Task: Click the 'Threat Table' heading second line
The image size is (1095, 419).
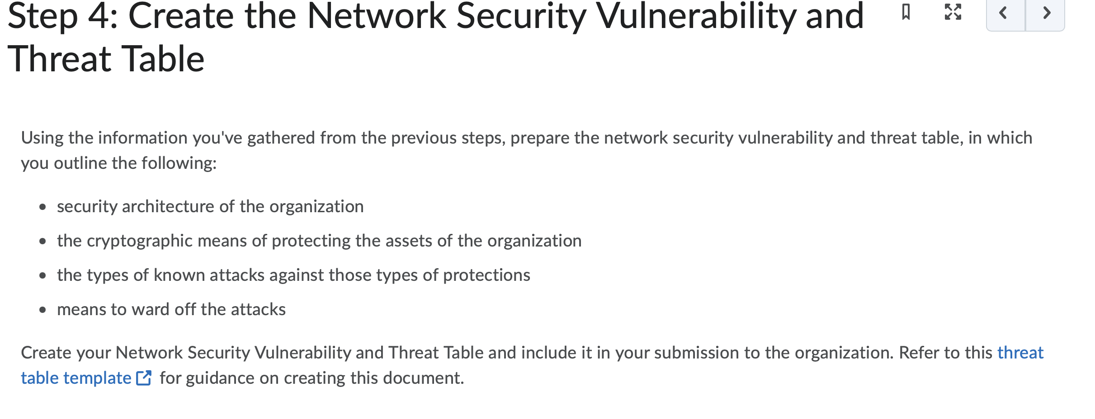Action: point(106,59)
